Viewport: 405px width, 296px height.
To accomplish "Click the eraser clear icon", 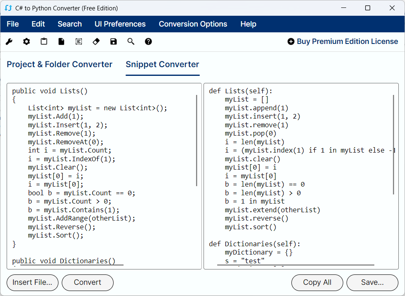I will [x=96, y=41].
